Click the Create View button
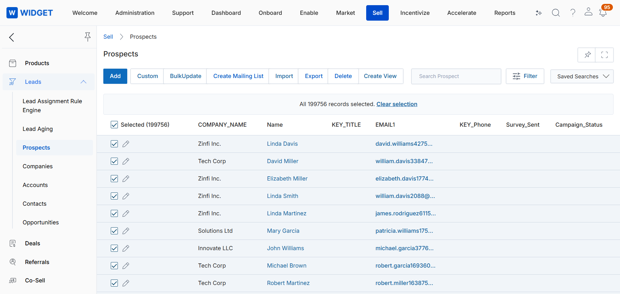The width and height of the screenshot is (620, 294). coord(380,76)
